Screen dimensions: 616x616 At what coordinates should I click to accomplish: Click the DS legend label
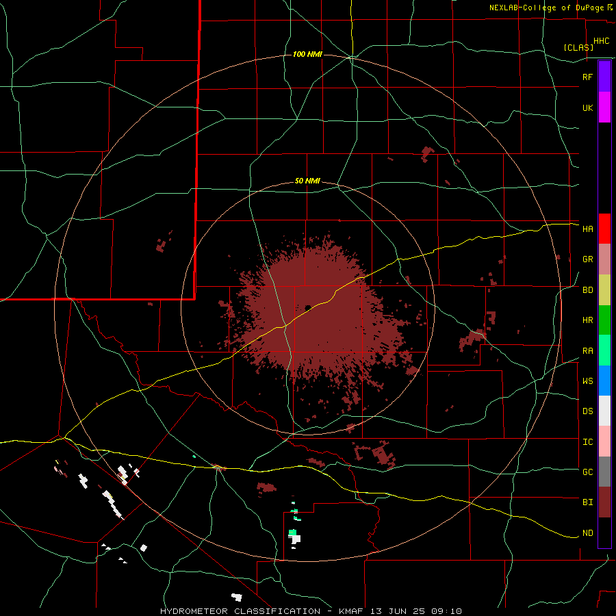tap(587, 411)
